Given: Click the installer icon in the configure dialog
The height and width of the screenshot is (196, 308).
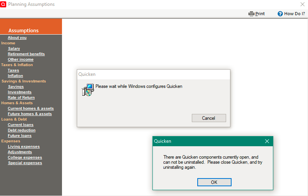Looking at the screenshot, I should [88, 90].
